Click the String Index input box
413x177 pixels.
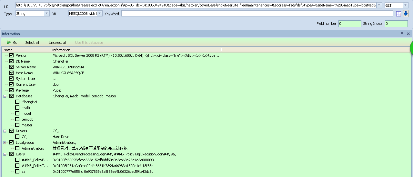click(x=396, y=24)
